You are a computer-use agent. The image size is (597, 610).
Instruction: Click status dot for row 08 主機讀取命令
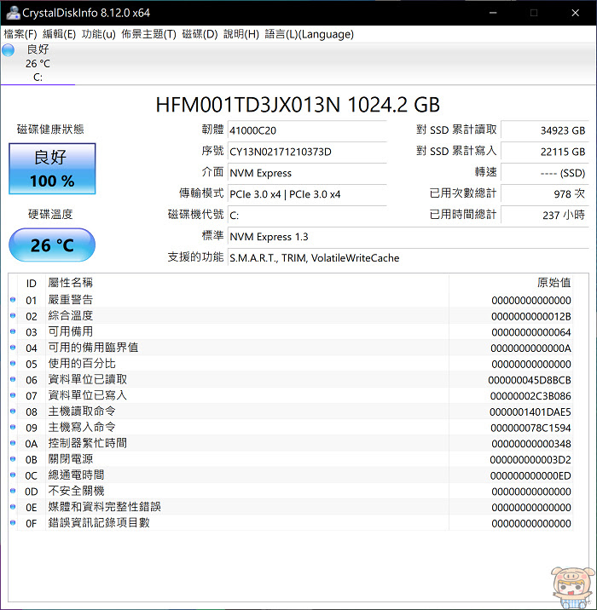point(13,411)
